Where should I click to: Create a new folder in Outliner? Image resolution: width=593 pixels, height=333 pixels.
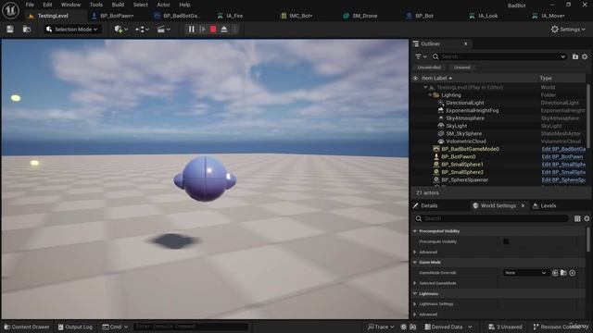pyautogui.click(x=575, y=56)
